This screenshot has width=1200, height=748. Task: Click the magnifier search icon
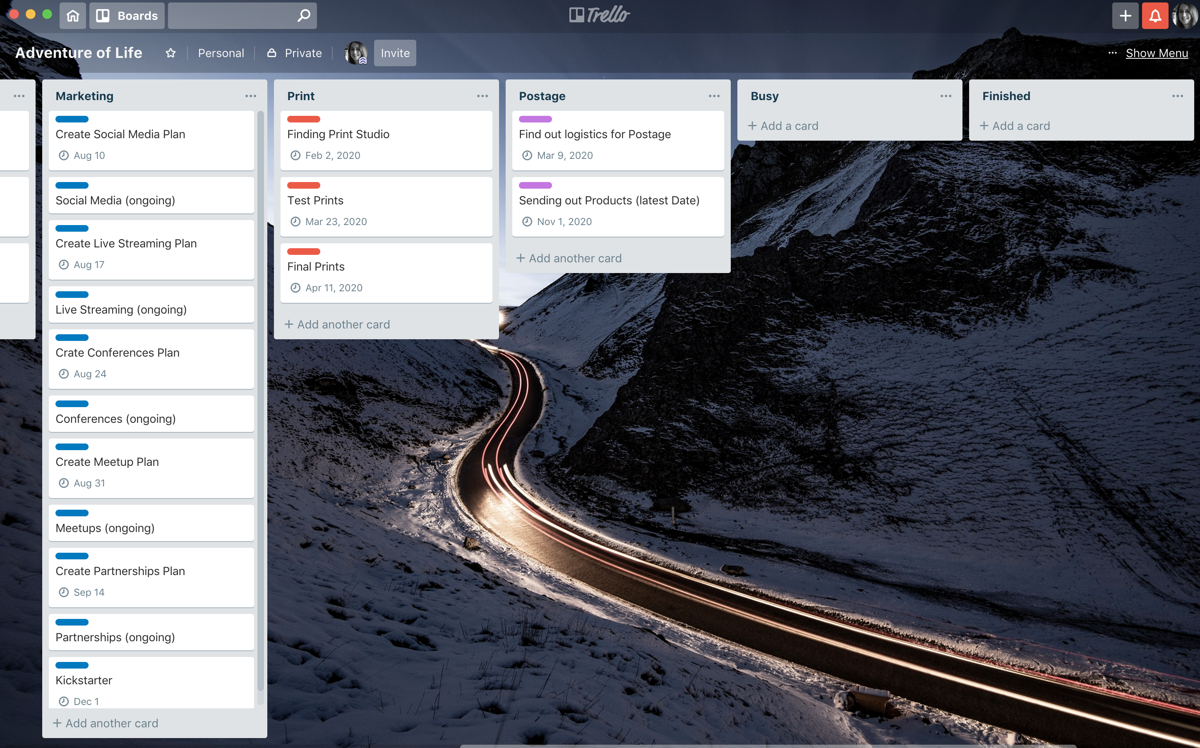click(304, 16)
